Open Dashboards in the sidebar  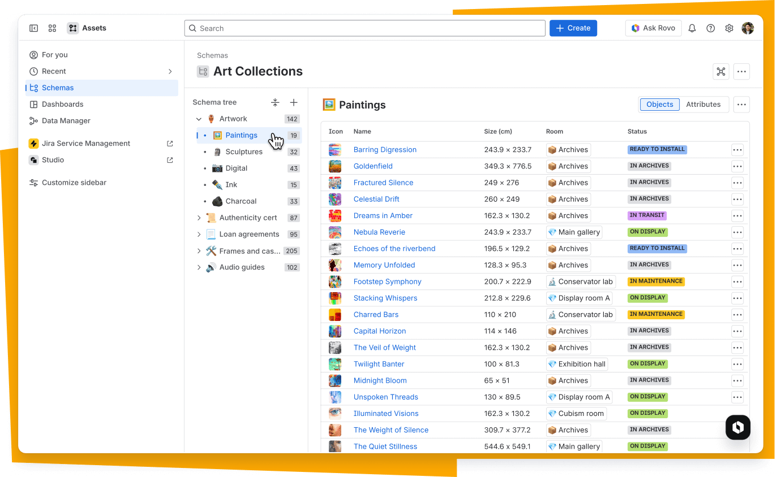tap(62, 104)
